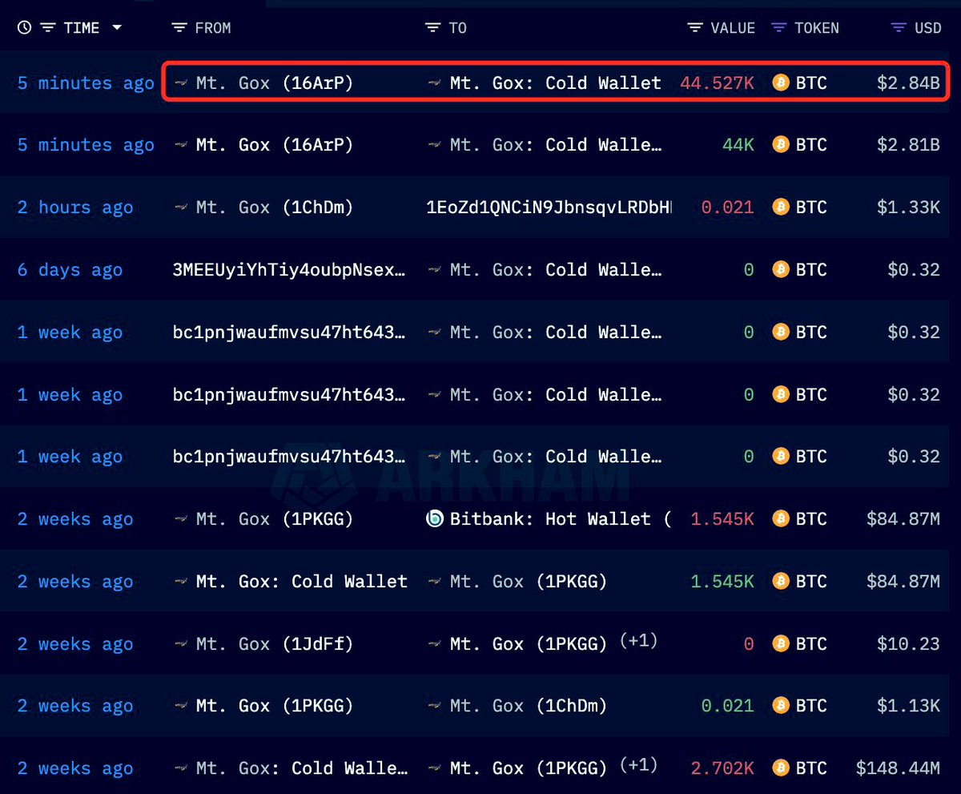The image size is (961, 794).
Task: Click the clock icon in TIME column header
Action: [24, 27]
